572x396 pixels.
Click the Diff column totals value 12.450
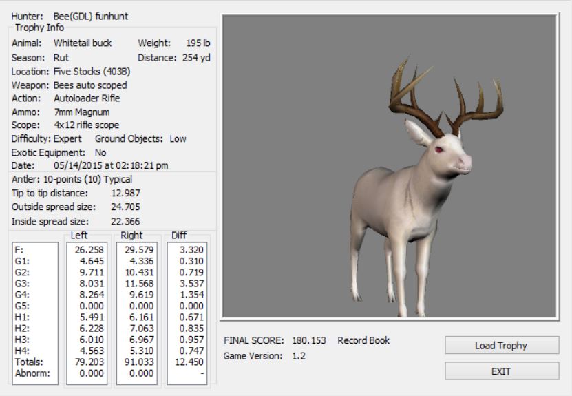pyautogui.click(x=187, y=361)
